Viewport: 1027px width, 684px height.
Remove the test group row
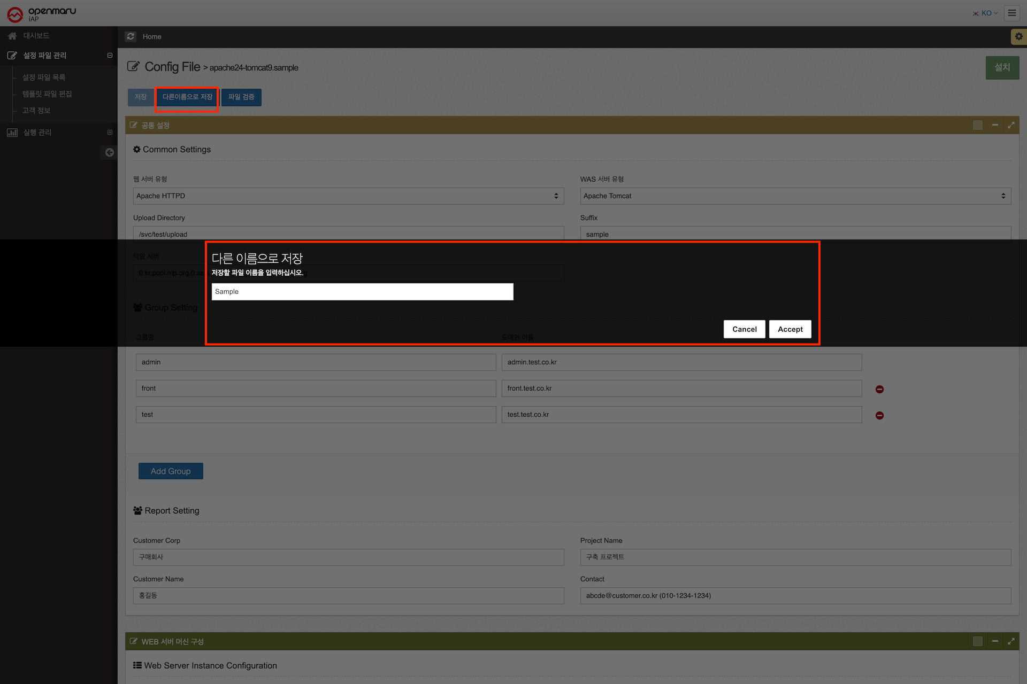pyautogui.click(x=879, y=415)
